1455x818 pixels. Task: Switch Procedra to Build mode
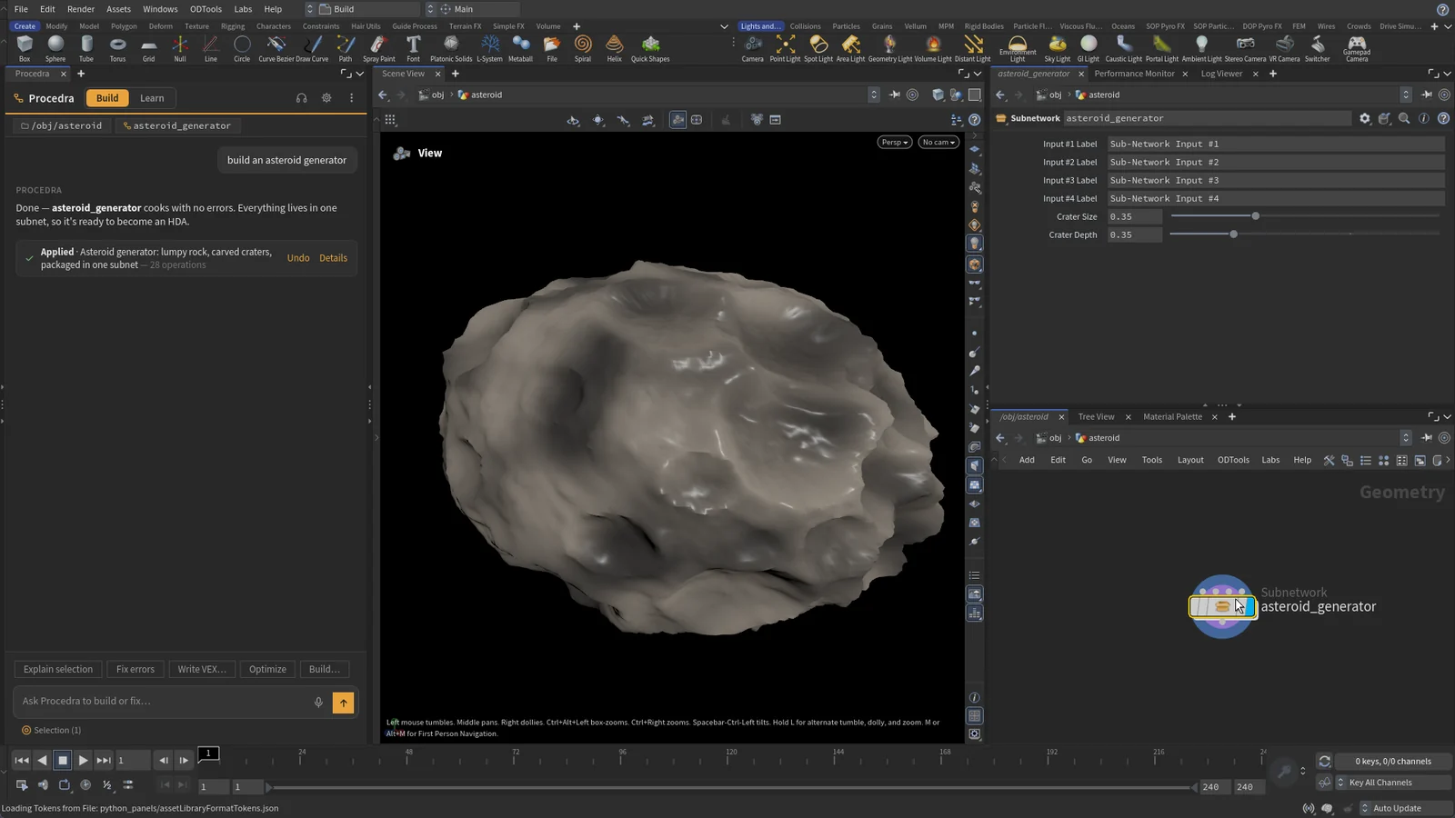(107, 98)
